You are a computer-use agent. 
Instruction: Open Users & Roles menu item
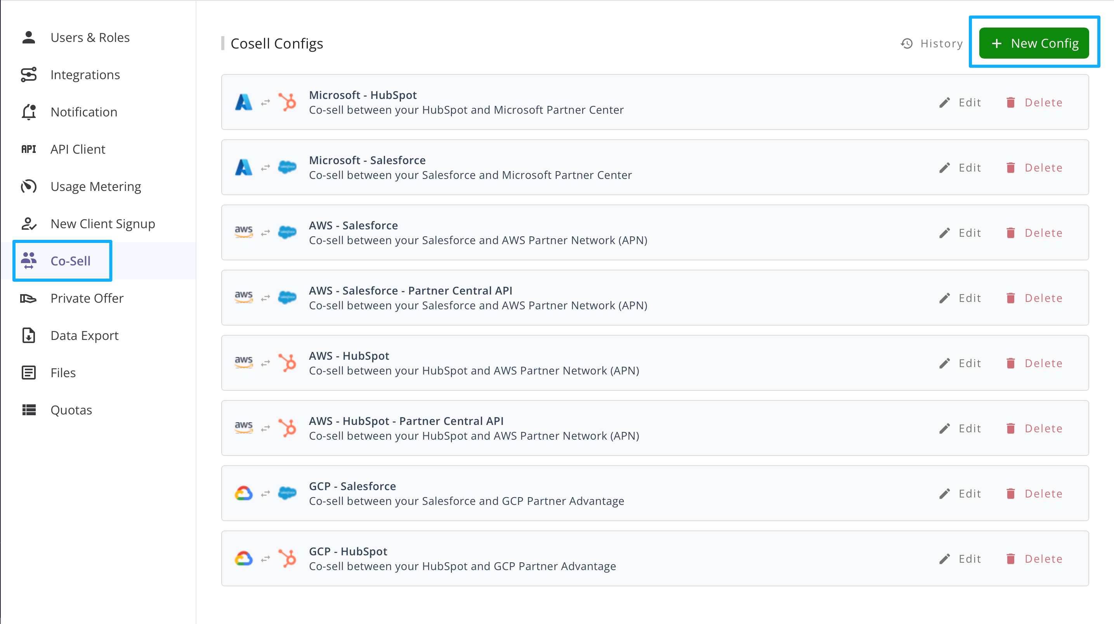coord(90,38)
